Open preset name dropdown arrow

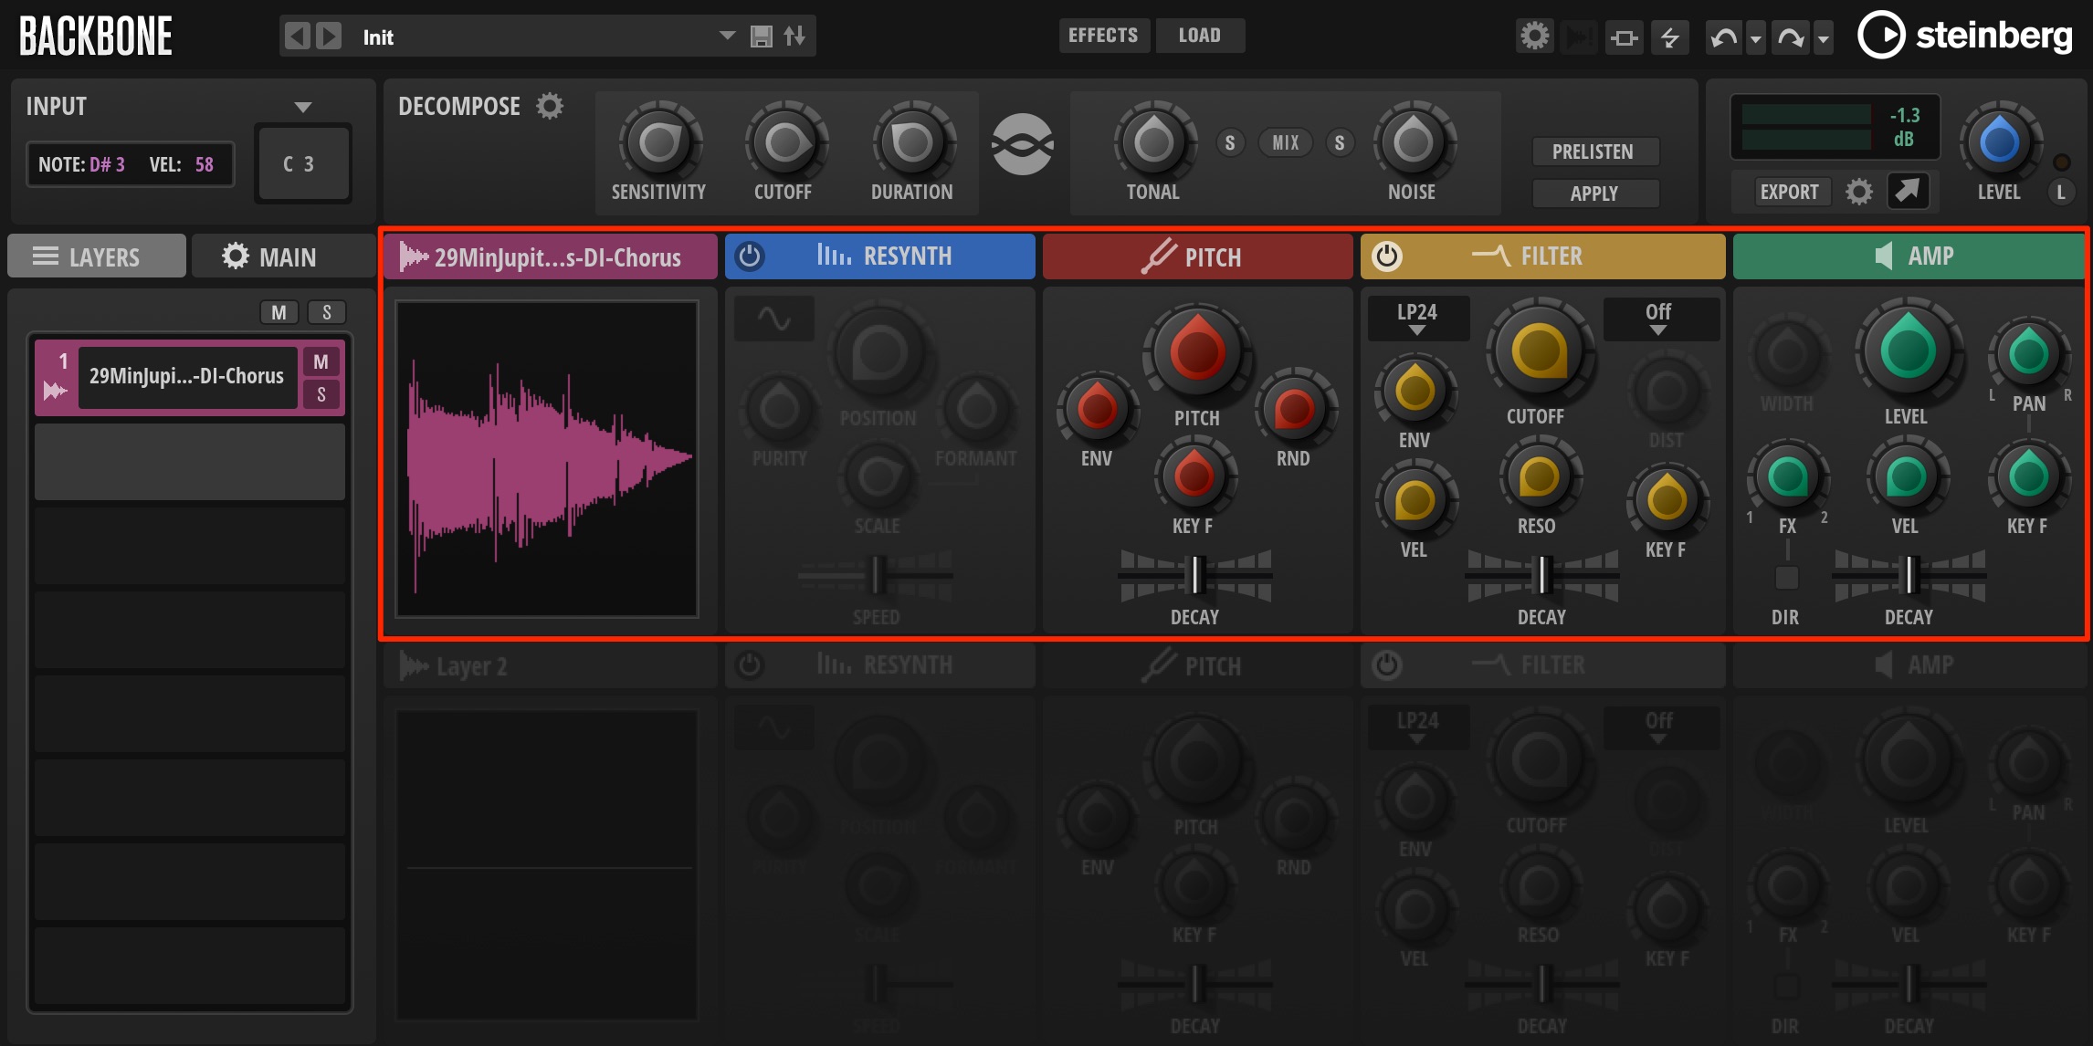tap(727, 36)
